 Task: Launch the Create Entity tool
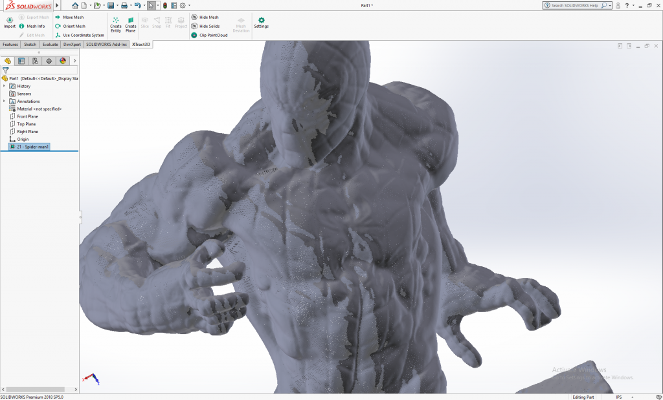(x=116, y=25)
